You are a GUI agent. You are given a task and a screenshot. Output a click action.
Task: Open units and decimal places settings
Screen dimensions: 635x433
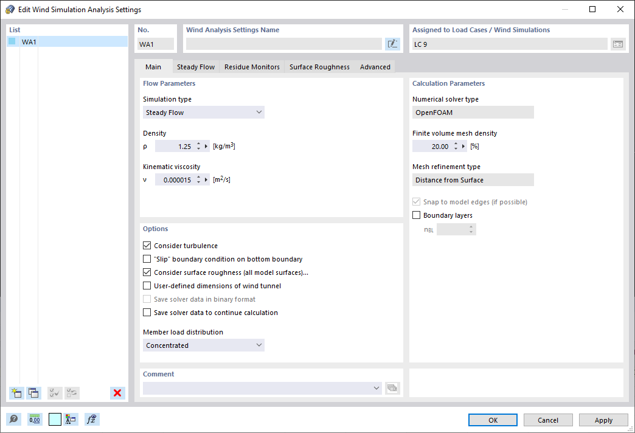tap(35, 419)
